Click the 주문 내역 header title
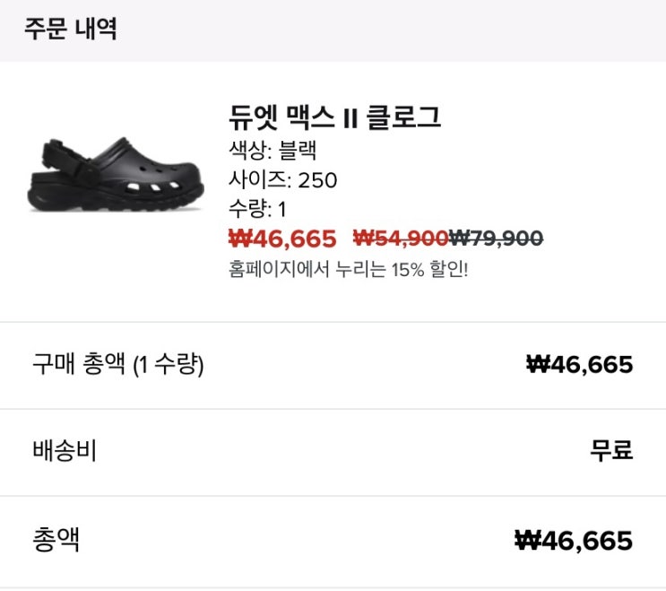 [x=71, y=29]
